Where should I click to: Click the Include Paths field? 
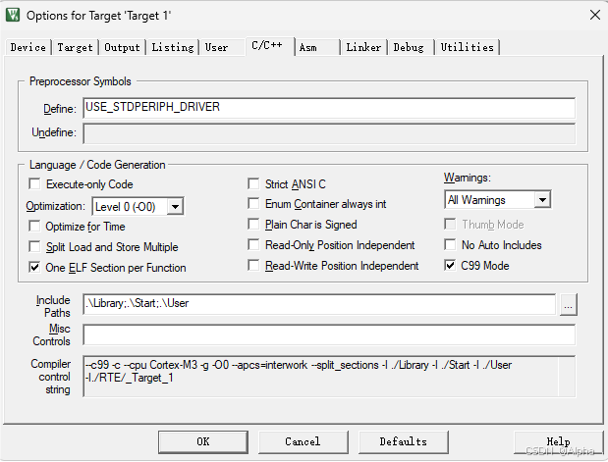[319, 304]
